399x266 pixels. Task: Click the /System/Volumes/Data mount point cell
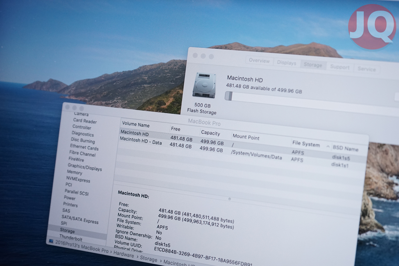[256, 155]
